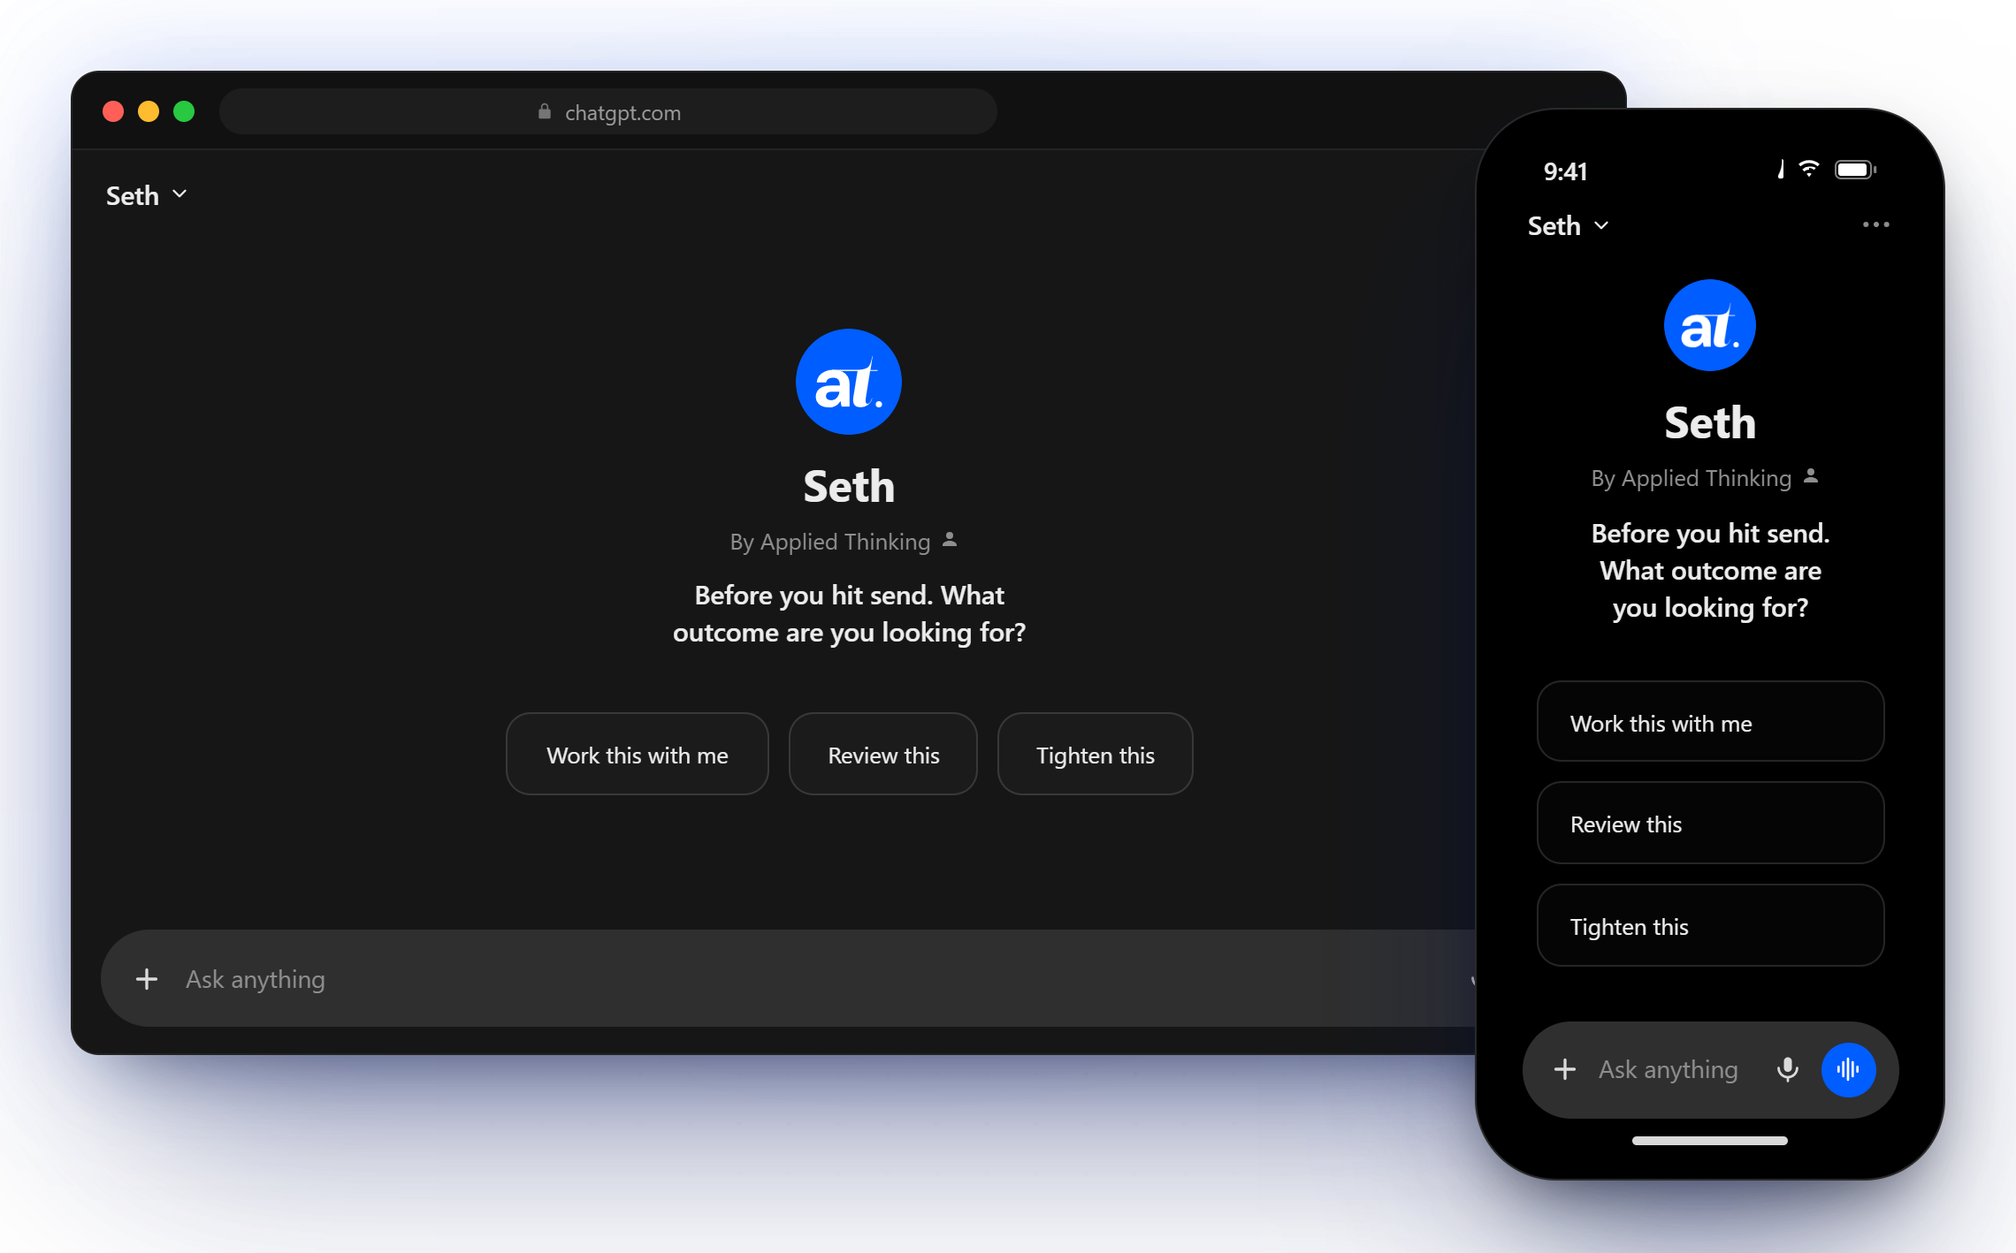
Task: Start voice mode with the blue waveform button
Action: click(1848, 1069)
